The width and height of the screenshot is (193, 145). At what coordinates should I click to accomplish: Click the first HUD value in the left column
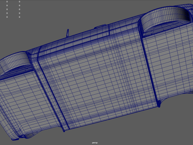tap(7, 2)
